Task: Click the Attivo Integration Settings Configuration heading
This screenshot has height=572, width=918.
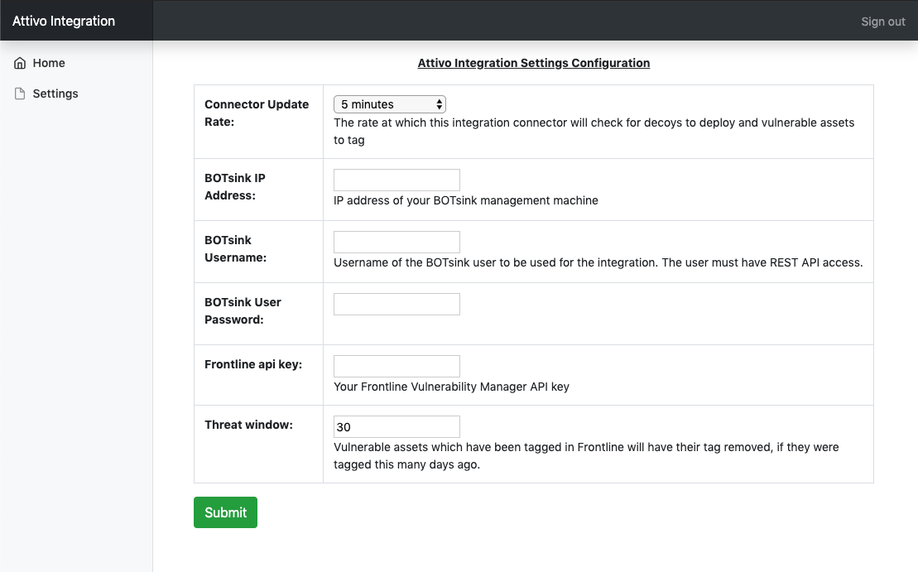Action: (534, 63)
